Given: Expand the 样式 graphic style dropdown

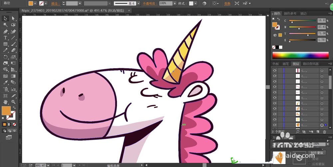Looking at the screenshot, I should pyautogui.click(x=195, y=3).
